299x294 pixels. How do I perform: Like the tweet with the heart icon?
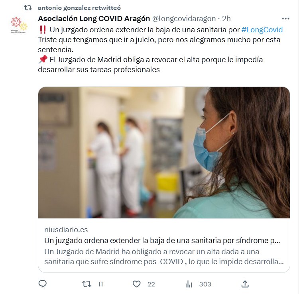click(136, 284)
